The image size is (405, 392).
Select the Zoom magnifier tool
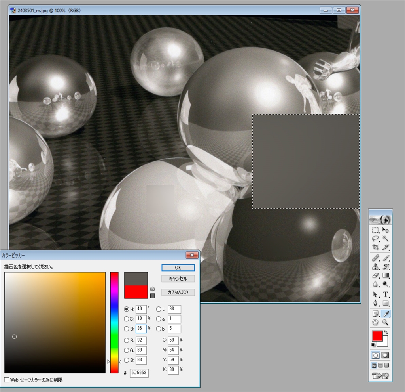(x=386, y=323)
